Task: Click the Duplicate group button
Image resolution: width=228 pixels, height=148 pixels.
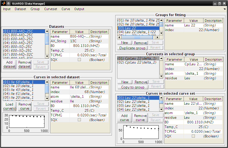Action: click(132, 48)
